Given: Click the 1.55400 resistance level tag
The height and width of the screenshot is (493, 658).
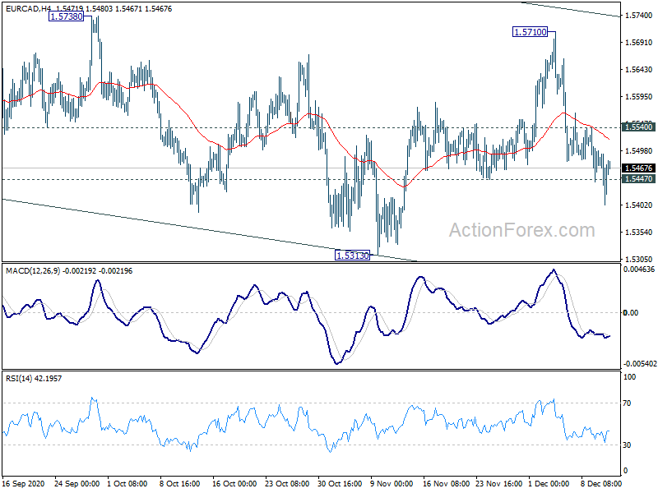Looking at the screenshot, I should 639,127.
